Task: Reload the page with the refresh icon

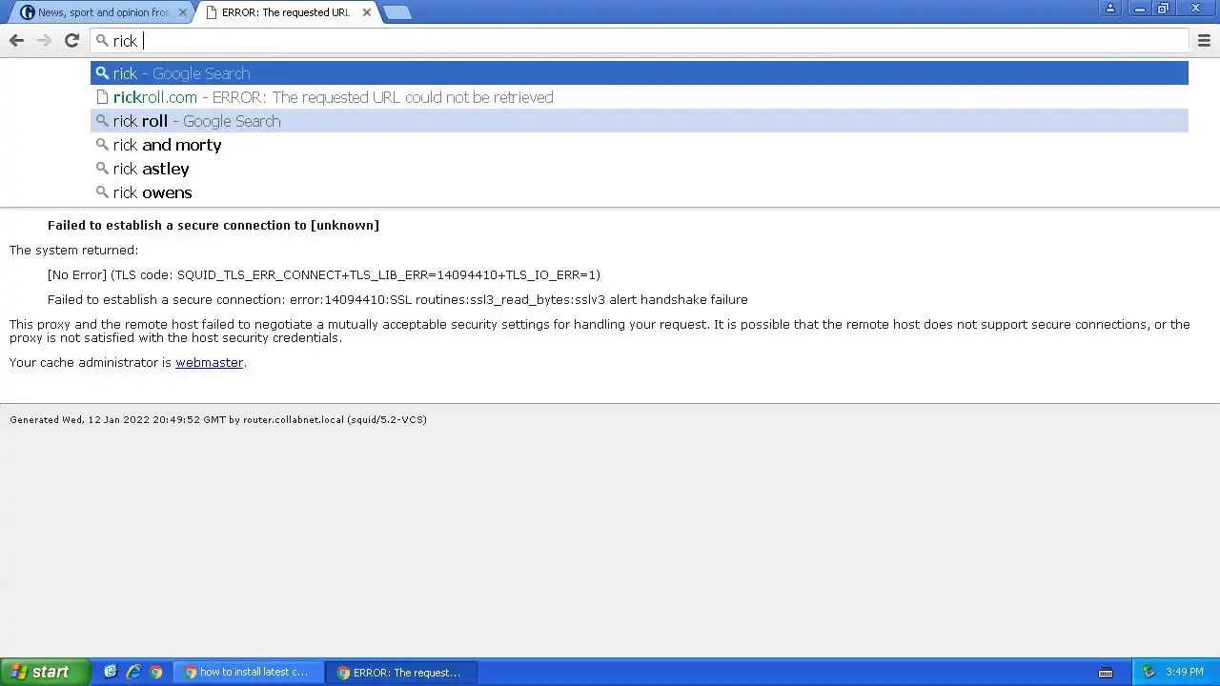Action: (71, 41)
